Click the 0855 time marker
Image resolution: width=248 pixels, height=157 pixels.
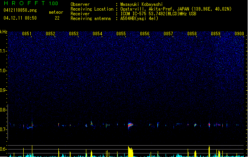tap(121, 34)
